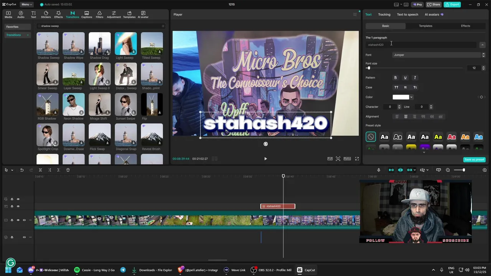Viewport: 491px width, 276px height.
Task: Select the no-style preset option
Action: pyautogui.click(x=371, y=137)
